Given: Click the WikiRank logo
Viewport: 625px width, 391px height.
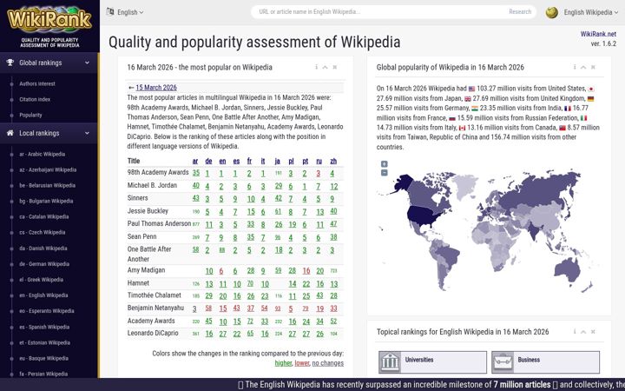Looking at the screenshot, I should pos(49,19).
